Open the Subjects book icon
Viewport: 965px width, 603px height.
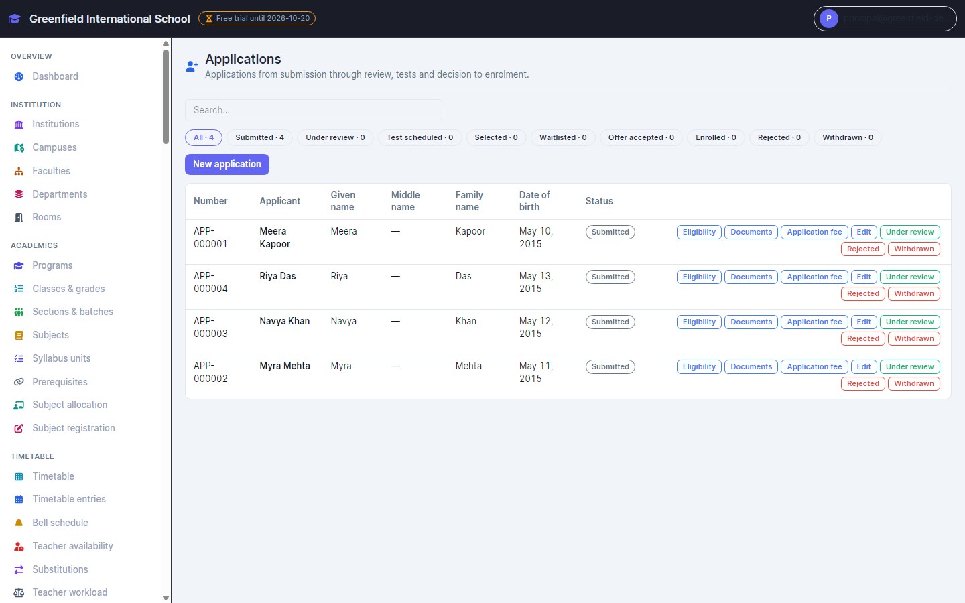[19, 336]
